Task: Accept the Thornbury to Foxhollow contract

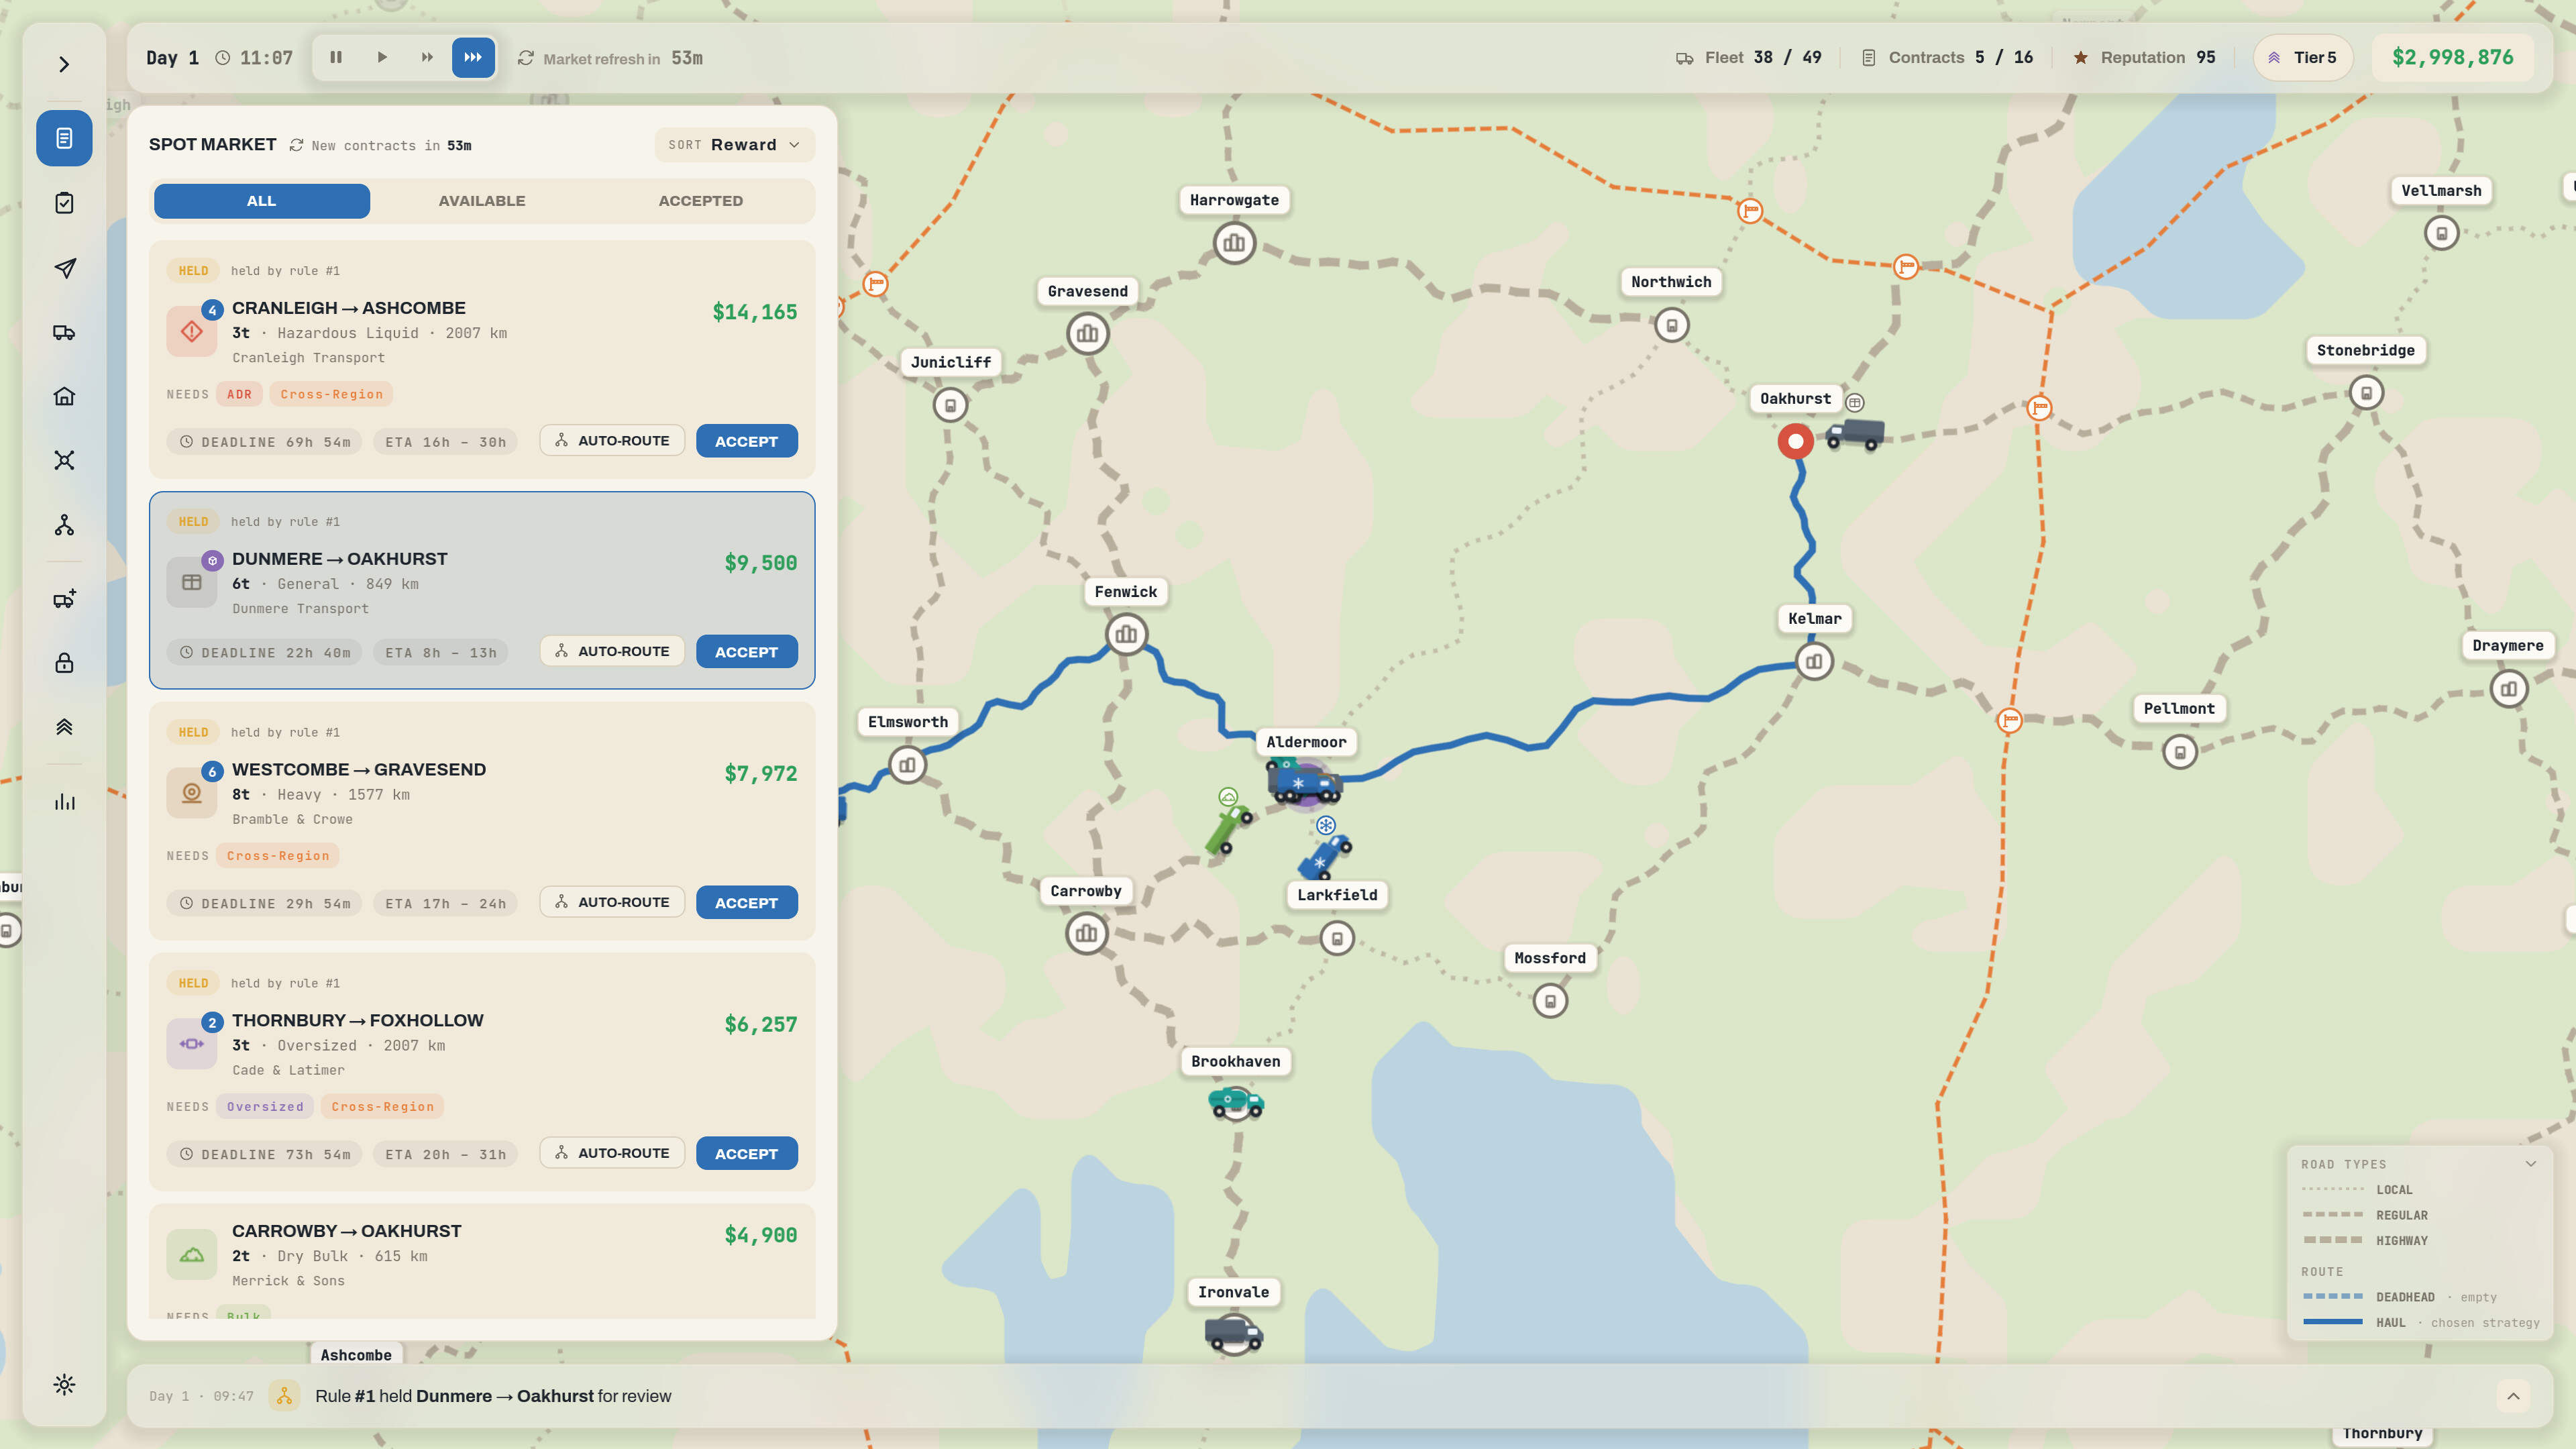Action: tap(746, 1153)
